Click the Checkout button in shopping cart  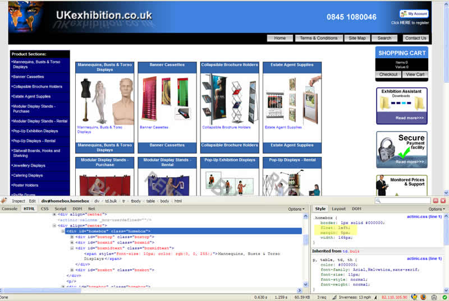pyautogui.click(x=388, y=74)
